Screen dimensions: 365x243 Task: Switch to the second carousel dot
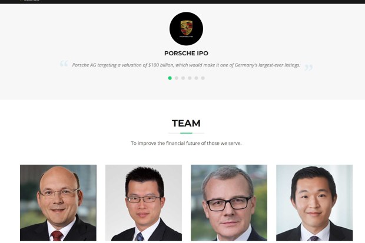click(177, 78)
